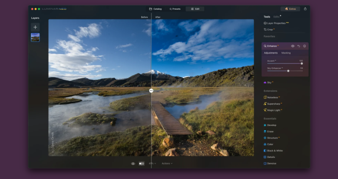338x179 pixels.
Task: Expand the Black & White tool
Action: (273, 151)
